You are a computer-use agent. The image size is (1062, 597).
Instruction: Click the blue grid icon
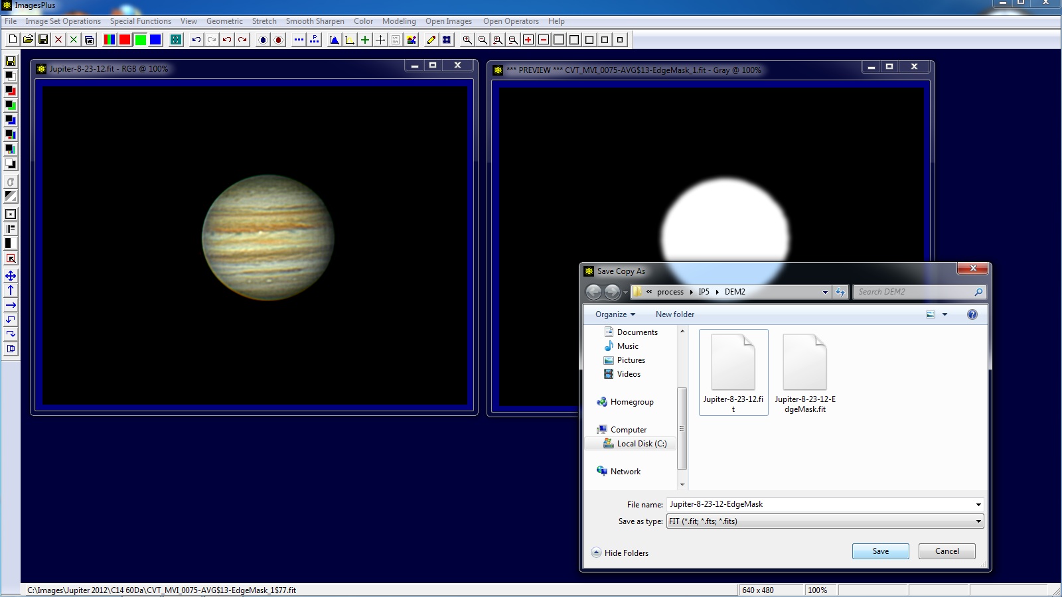pos(447,40)
